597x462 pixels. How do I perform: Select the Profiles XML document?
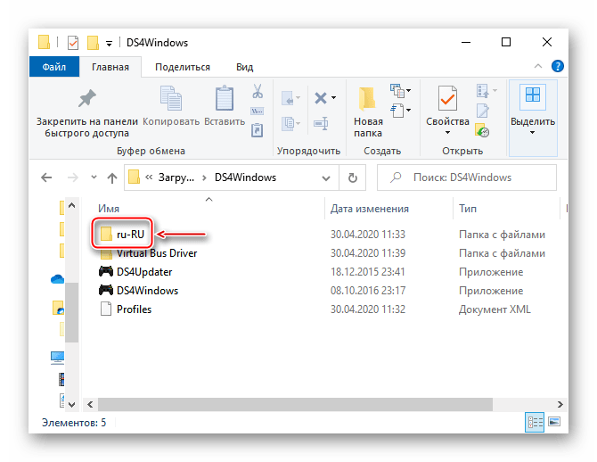tap(126, 309)
